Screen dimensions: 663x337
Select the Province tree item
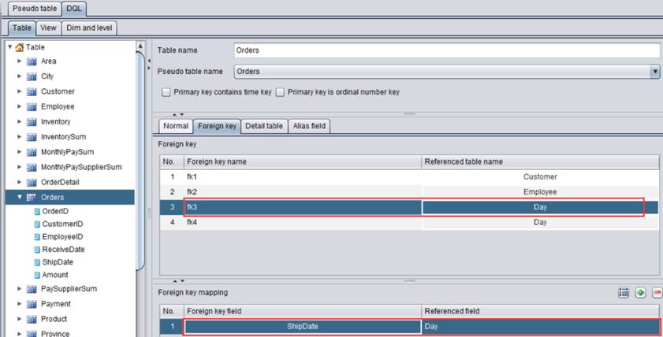55,334
